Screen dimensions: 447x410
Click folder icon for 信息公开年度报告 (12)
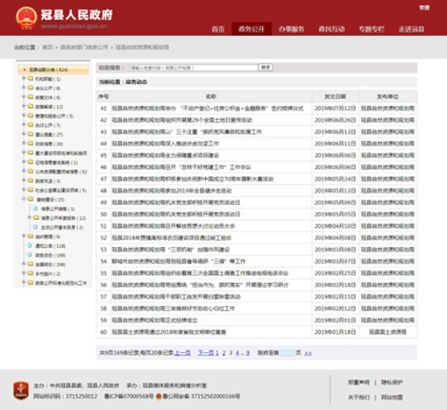click(x=36, y=218)
